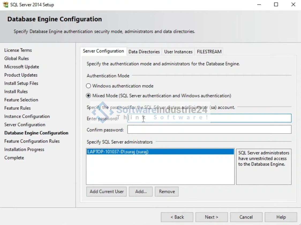
Task: Select the Server Configuration tab
Action: click(103, 51)
